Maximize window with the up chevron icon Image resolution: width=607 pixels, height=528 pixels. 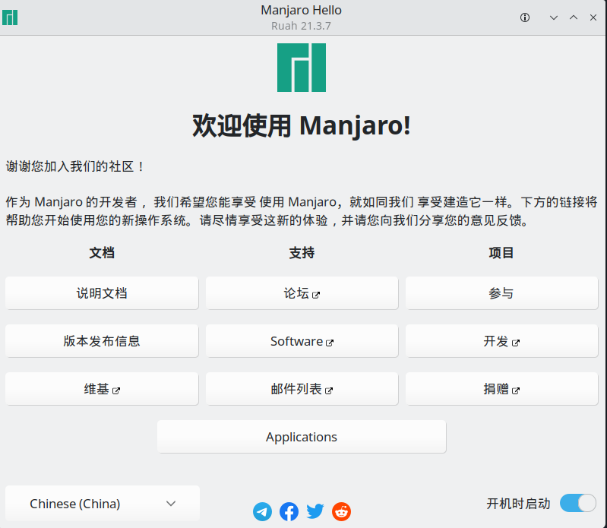pos(574,17)
